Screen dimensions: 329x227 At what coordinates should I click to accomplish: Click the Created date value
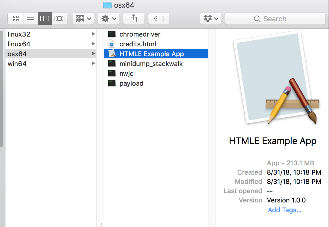tap(294, 172)
